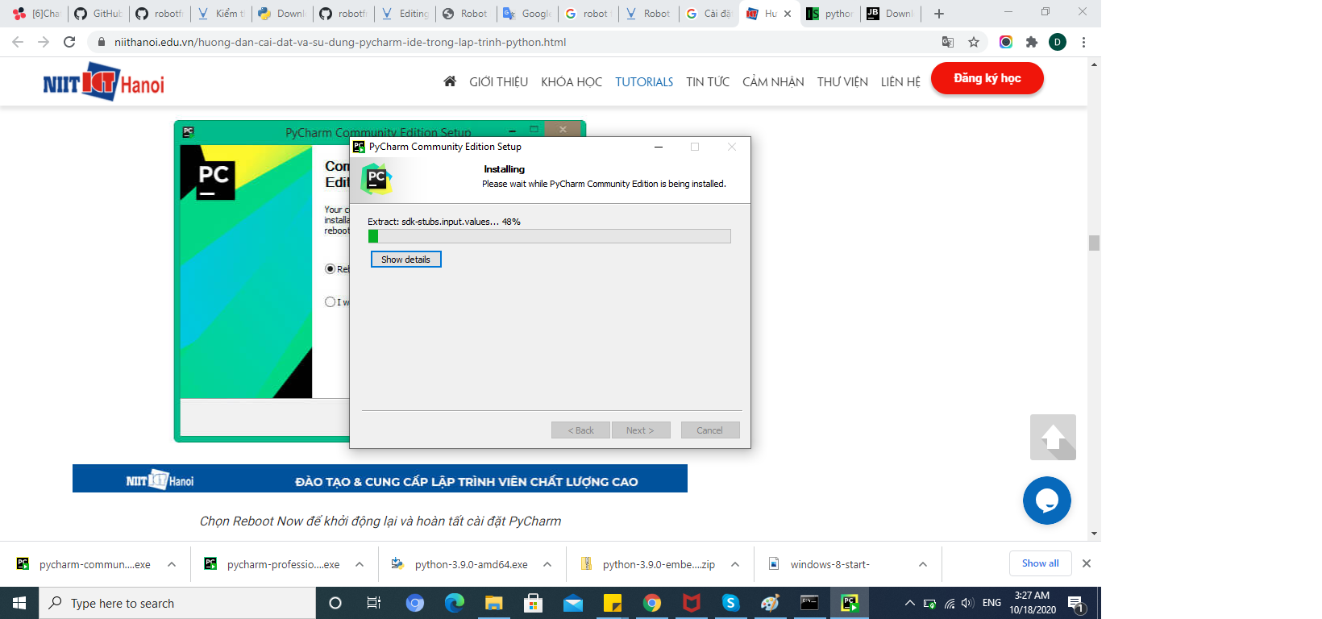Screen dimensions: 1322x619
Task: Click the NIIT Hanoi blue banner image
Action: pos(380,478)
